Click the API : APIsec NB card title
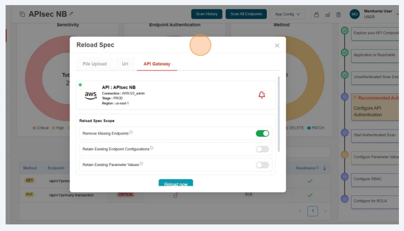This screenshot has width=404, height=231. tap(119, 87)
